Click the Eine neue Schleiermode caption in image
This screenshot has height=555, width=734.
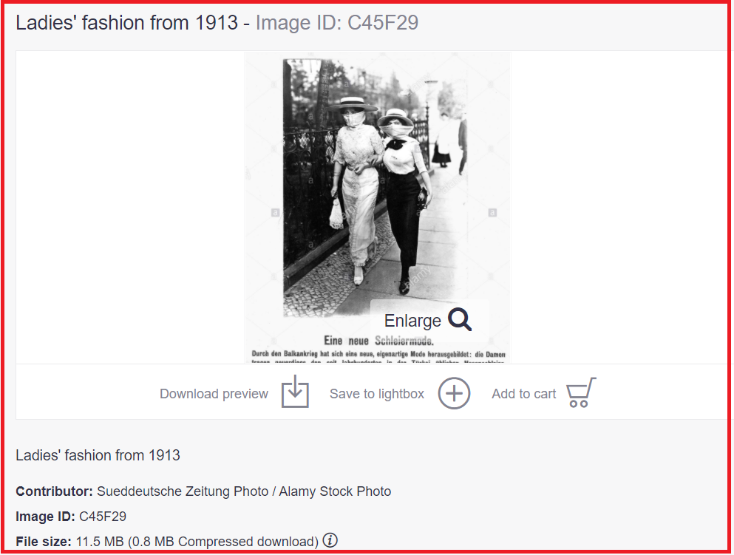378,341
